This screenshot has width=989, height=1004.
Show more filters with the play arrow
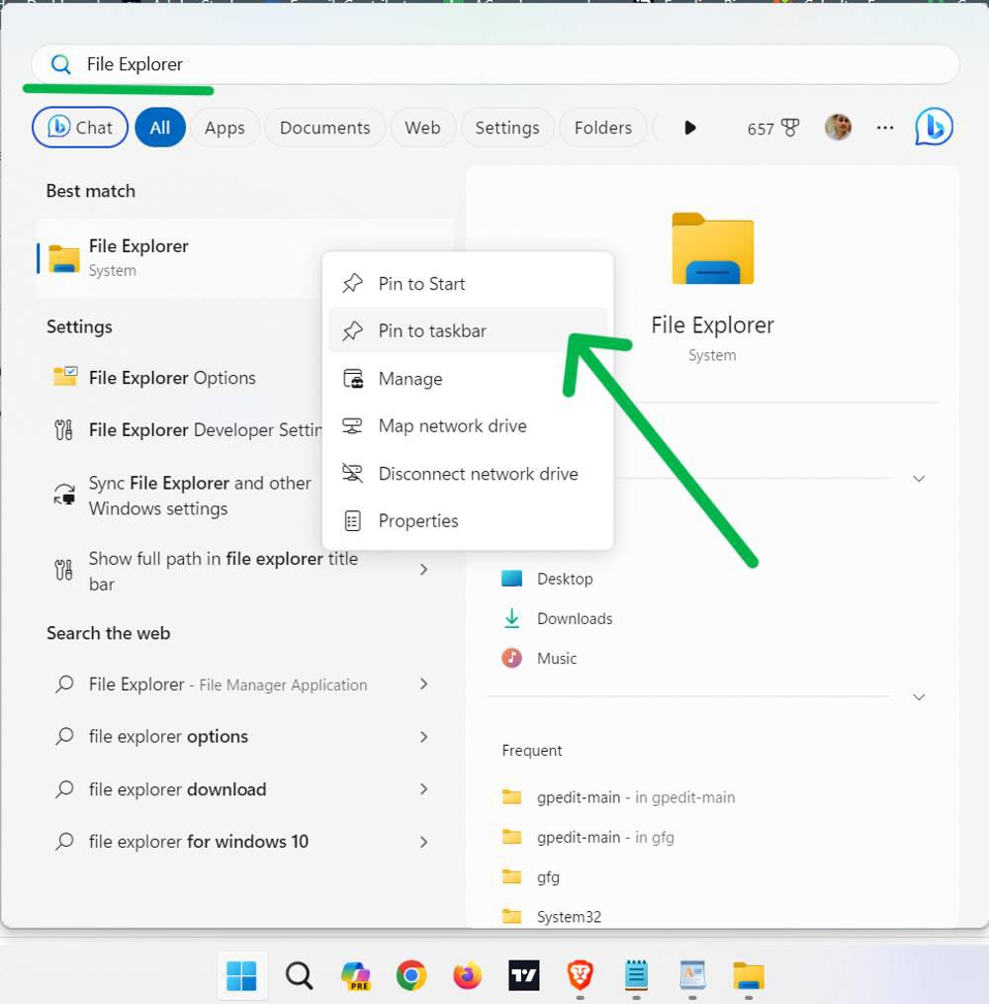[x=690, y=128]
